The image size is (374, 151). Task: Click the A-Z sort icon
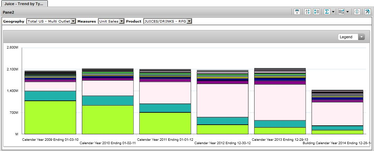(307, 12)
